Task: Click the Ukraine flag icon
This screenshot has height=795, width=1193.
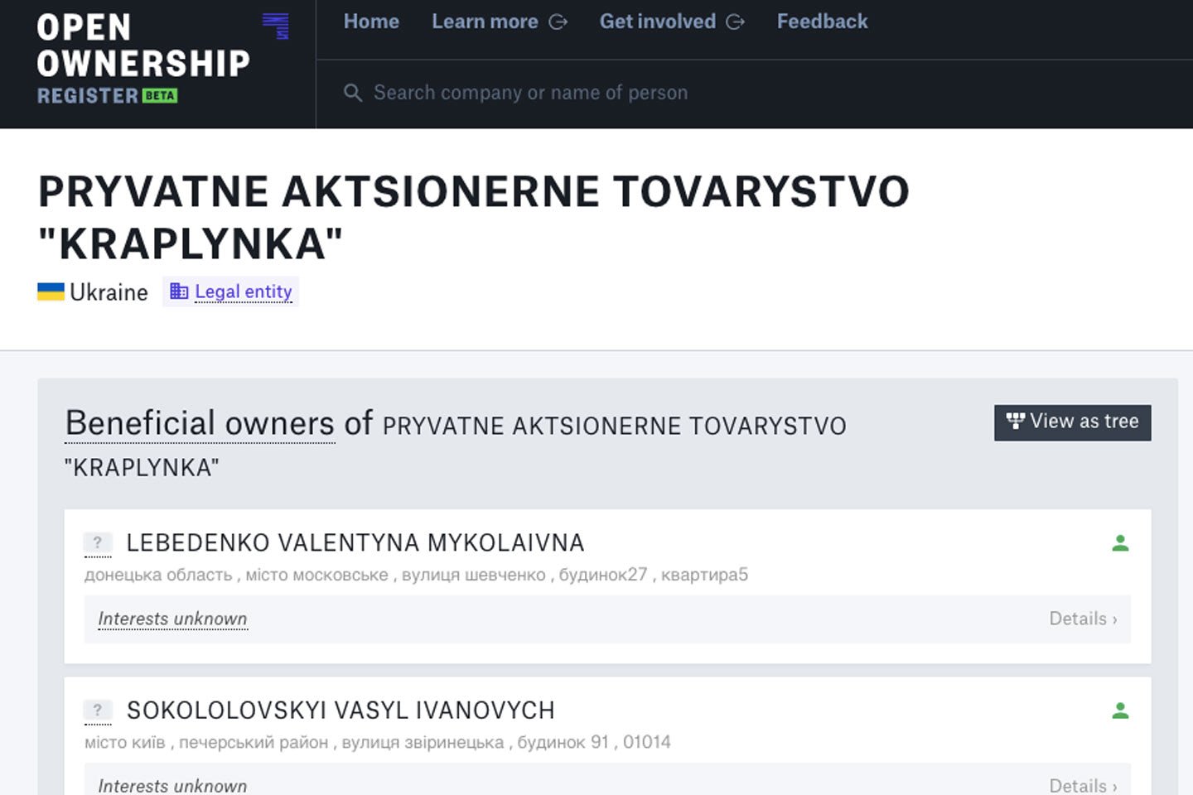Action: click(x=51, y=291)
